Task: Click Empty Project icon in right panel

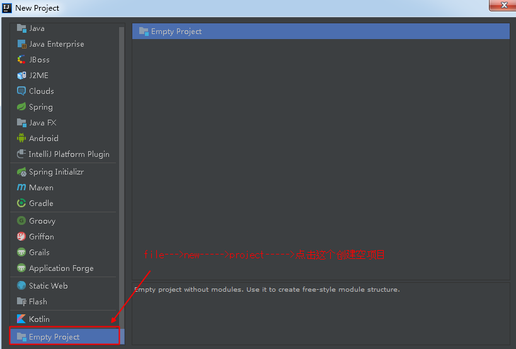Action: (144, 31)
